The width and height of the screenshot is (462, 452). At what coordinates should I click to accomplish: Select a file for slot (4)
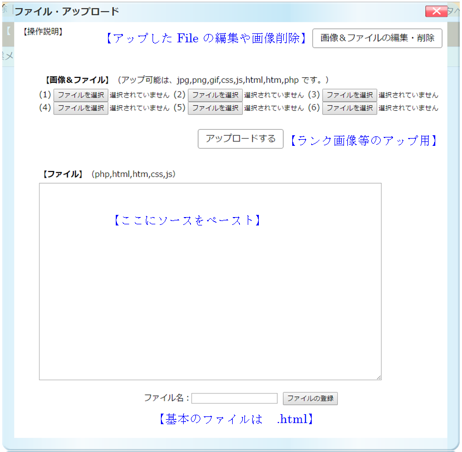click(x=81, y=108)
